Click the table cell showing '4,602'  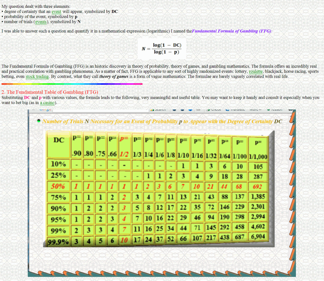tap(258, 227)
